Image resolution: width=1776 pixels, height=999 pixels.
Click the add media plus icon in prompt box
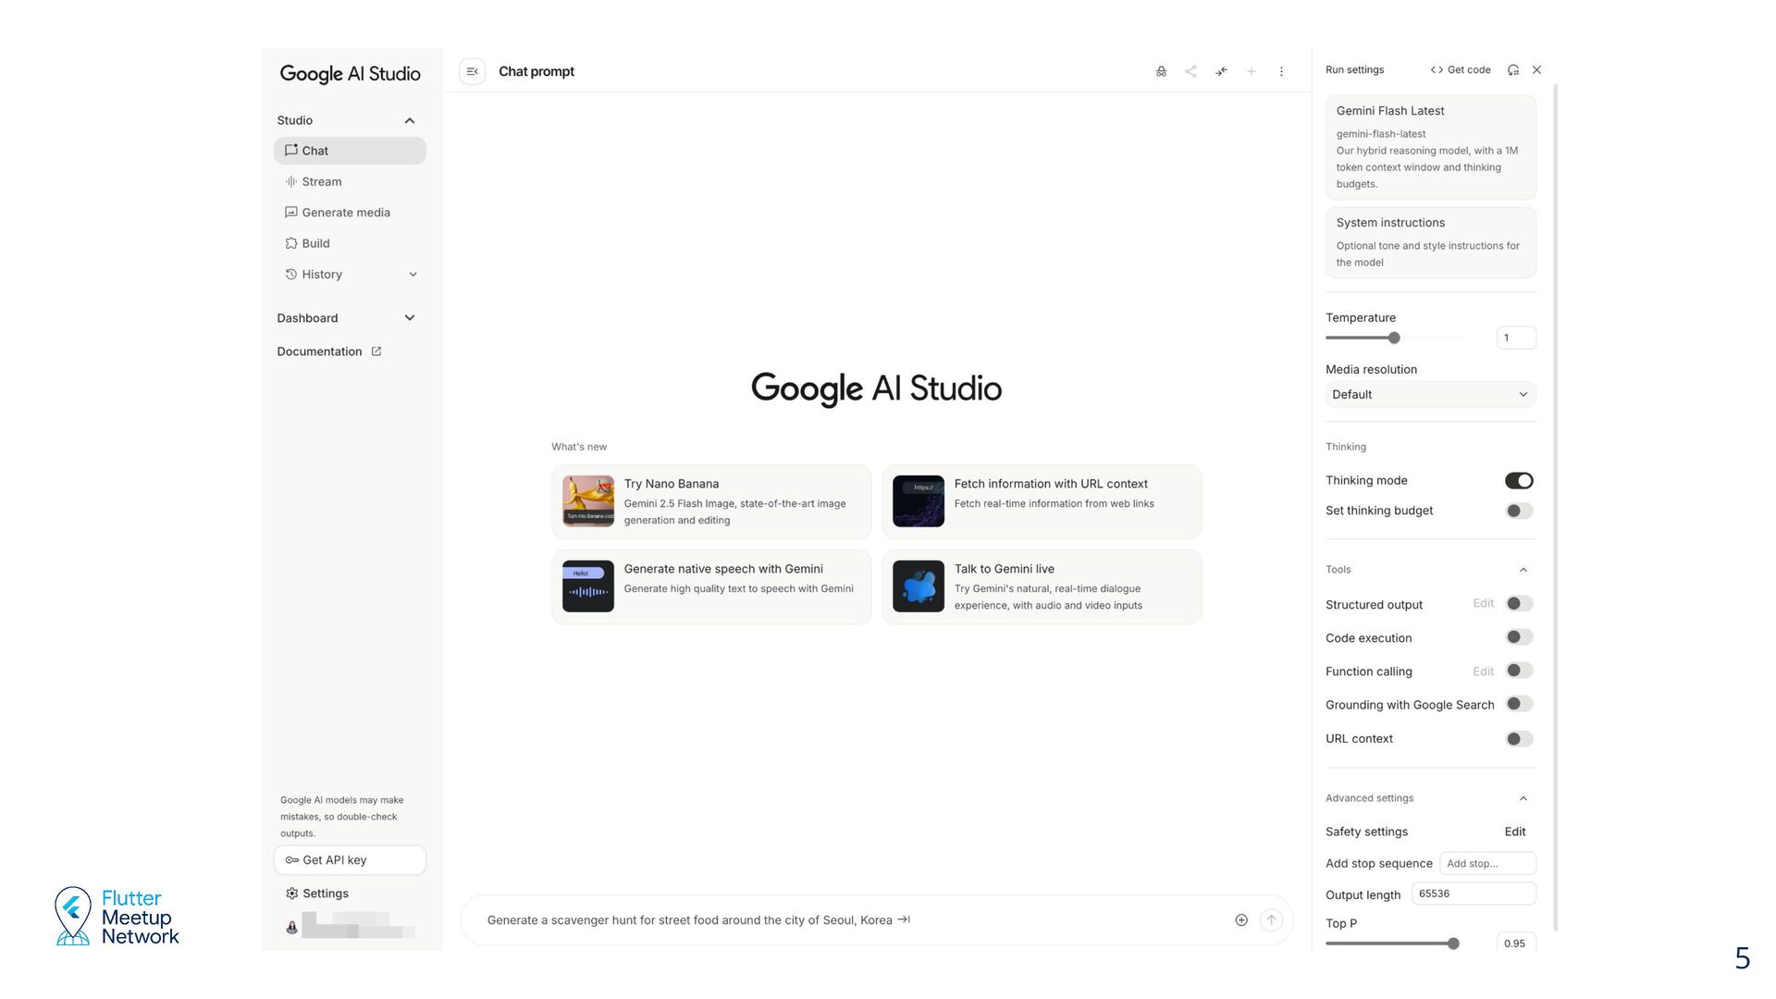(x=1241, y=919)
